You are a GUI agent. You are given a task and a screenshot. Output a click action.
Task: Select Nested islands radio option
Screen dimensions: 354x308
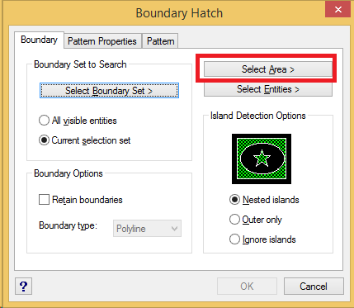pos(264,200)
